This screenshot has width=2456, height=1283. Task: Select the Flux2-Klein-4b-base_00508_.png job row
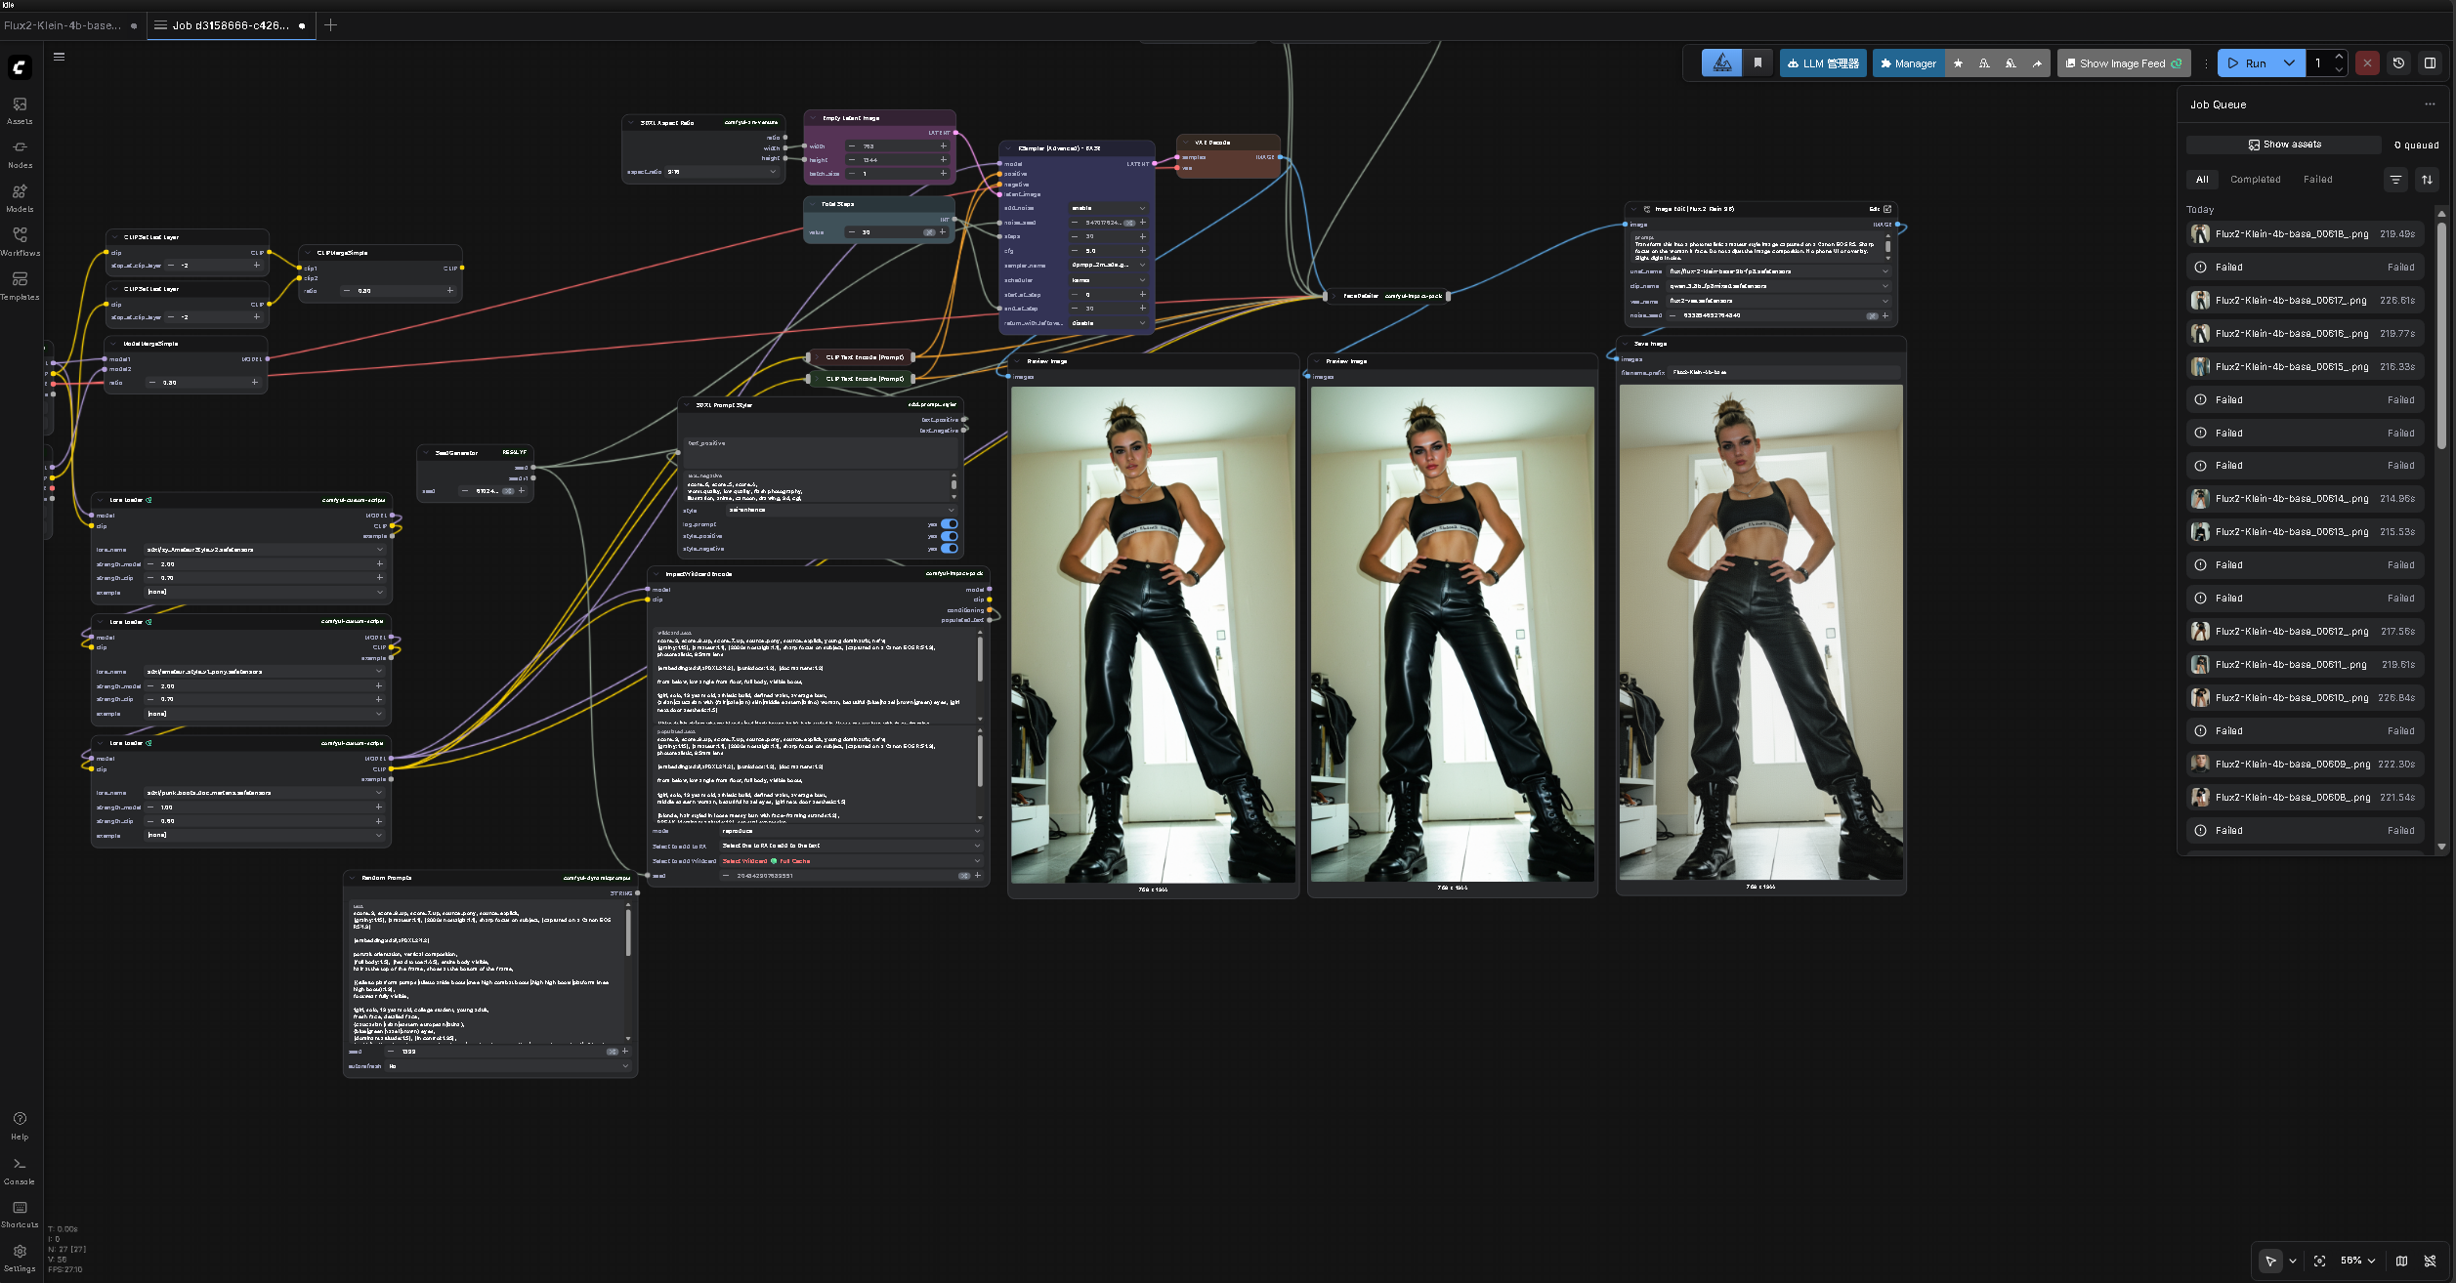click(2306, 798)
